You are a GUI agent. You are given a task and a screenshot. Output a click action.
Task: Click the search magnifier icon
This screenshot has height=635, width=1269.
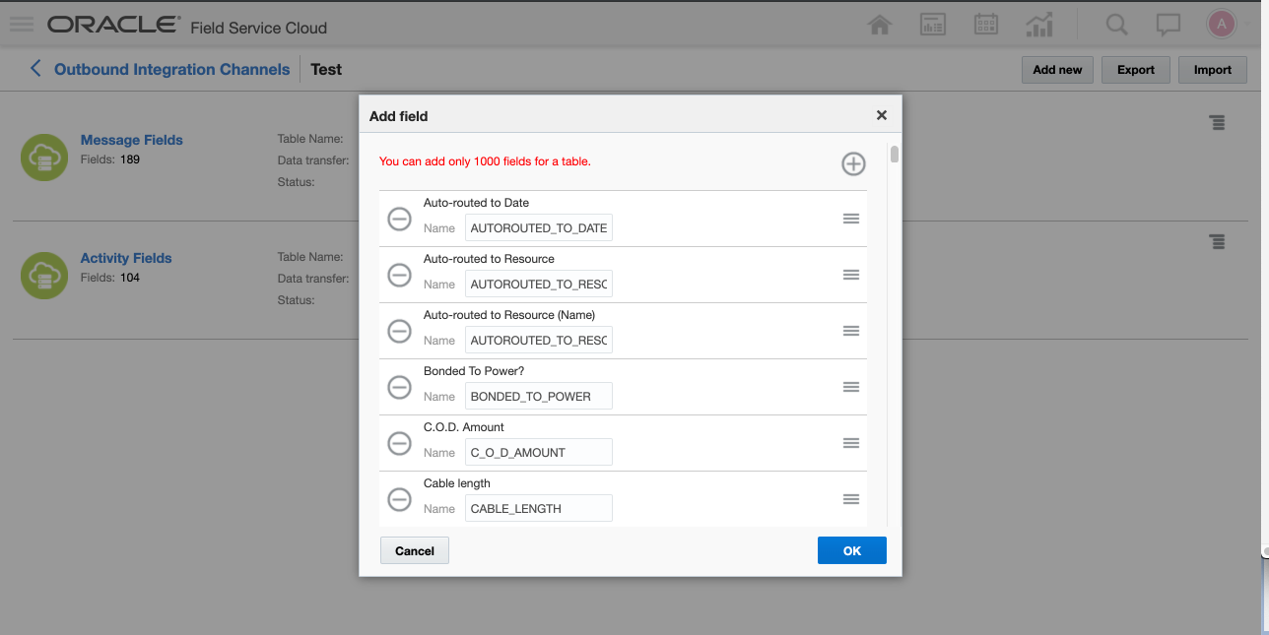(1116, 25)
